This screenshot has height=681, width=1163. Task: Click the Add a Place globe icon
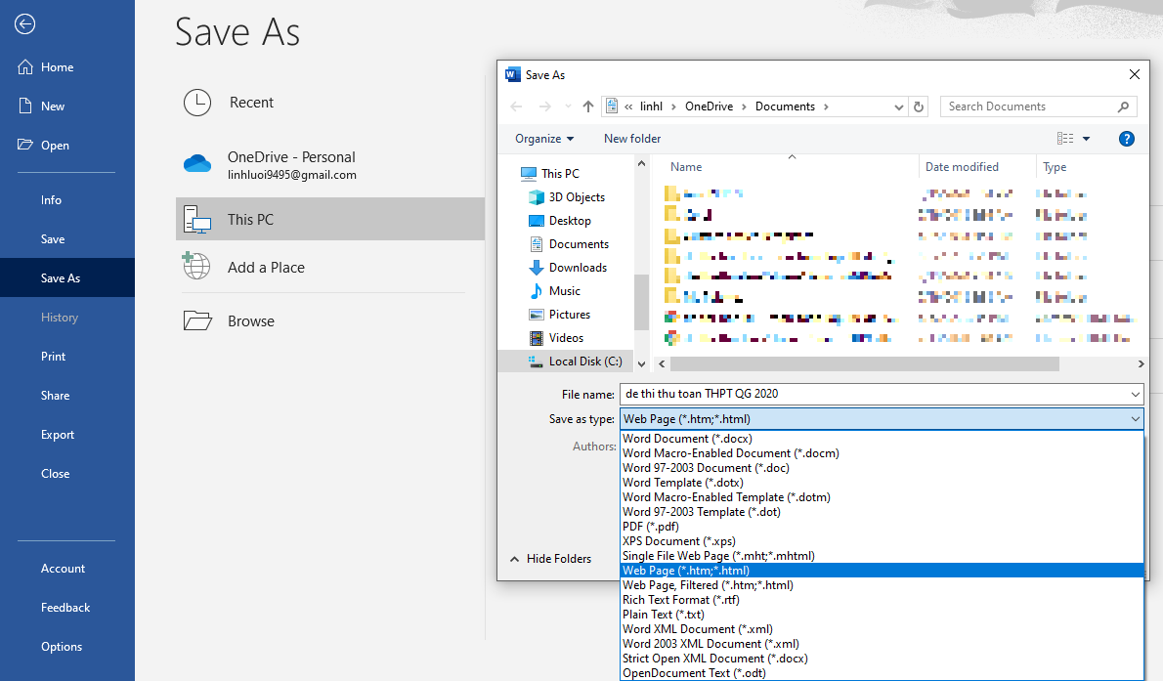point(196,266)
